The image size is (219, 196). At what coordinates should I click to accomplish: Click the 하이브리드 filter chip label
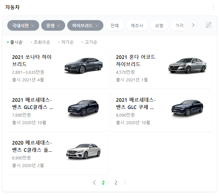[82, 26]
